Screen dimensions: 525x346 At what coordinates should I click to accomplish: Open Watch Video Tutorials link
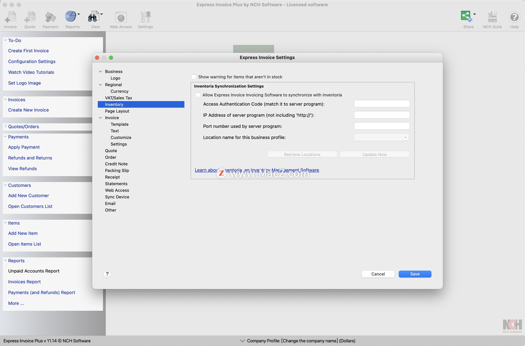(x=31, y=72)
